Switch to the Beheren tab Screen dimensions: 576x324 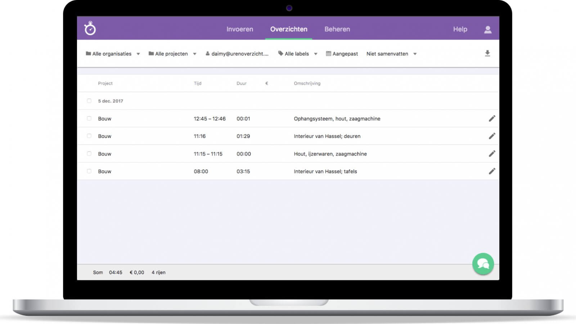(x=337, y=29)
